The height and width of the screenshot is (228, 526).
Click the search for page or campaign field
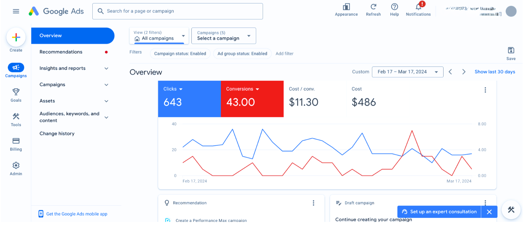pyautogui.click(x=177, y=11)
